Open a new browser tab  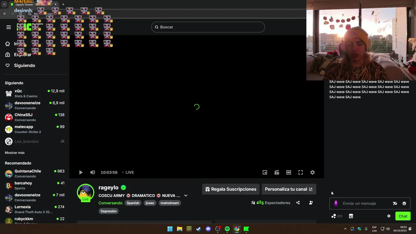[x=63, y=4]
